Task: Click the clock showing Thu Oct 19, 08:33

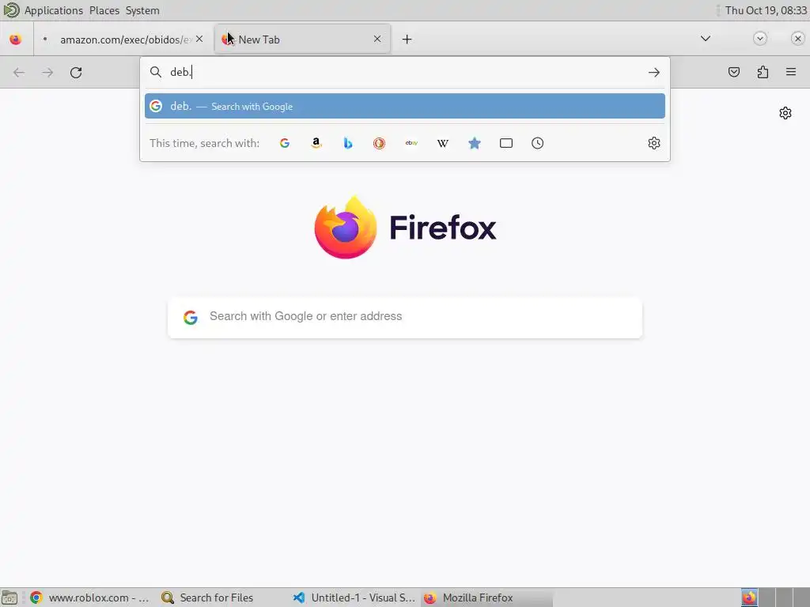Action: point(766,10)
